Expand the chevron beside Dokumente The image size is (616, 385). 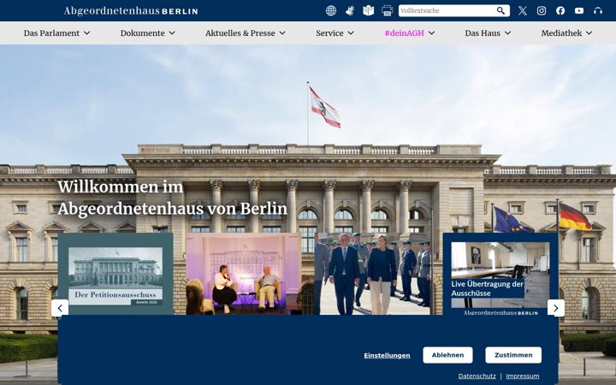tap(172, 33)
